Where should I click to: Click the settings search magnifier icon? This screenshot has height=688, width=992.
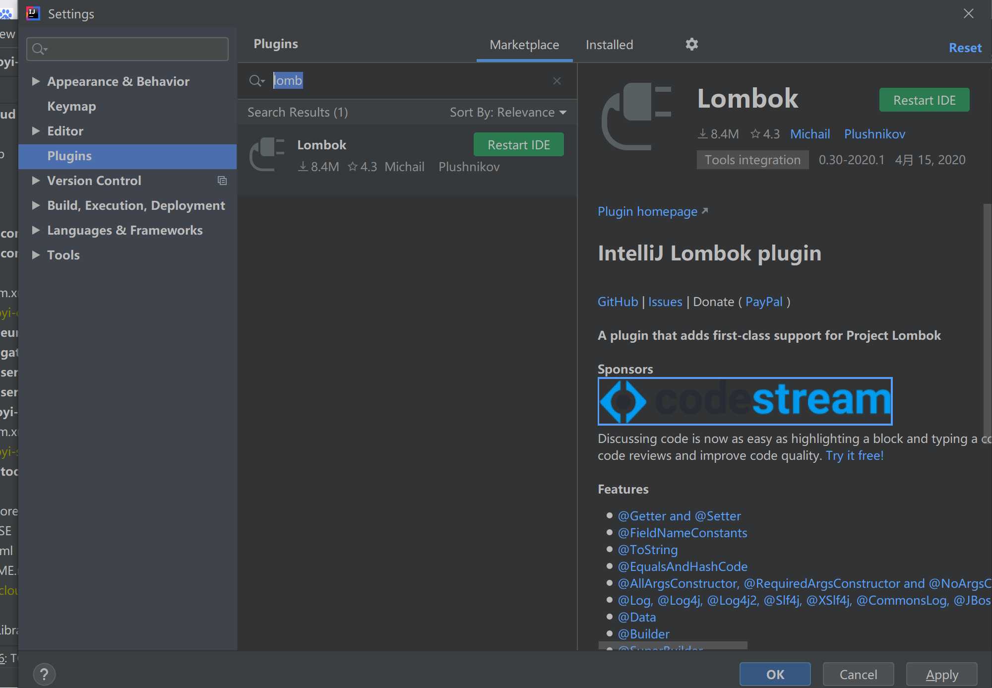[39, 49]
